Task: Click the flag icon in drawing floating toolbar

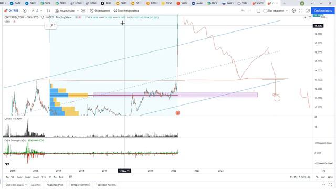Action: click(x=51, y=26)
